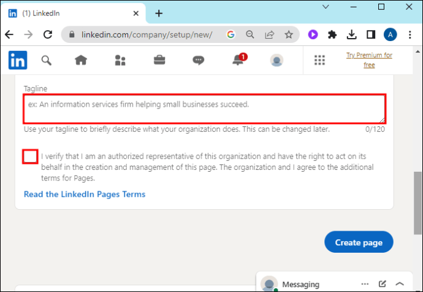Open a new browser tab
Screen dimensions: 423x292
159,13
